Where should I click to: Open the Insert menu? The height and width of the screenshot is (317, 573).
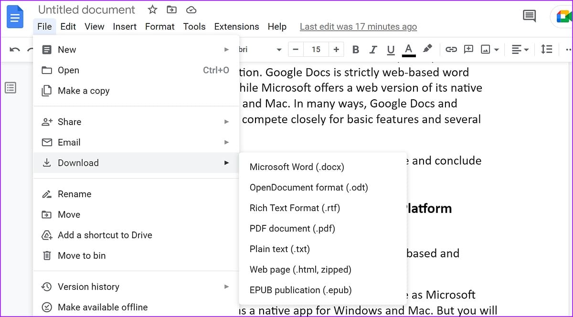click(x=125, y=27)
